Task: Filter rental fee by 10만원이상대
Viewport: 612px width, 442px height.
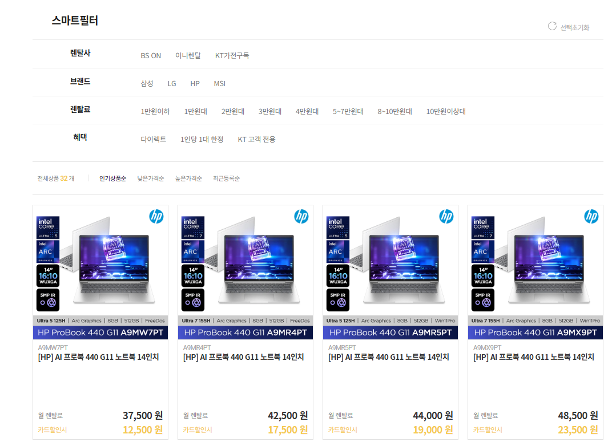Action: pyautogui.click(x=446, y=111)
